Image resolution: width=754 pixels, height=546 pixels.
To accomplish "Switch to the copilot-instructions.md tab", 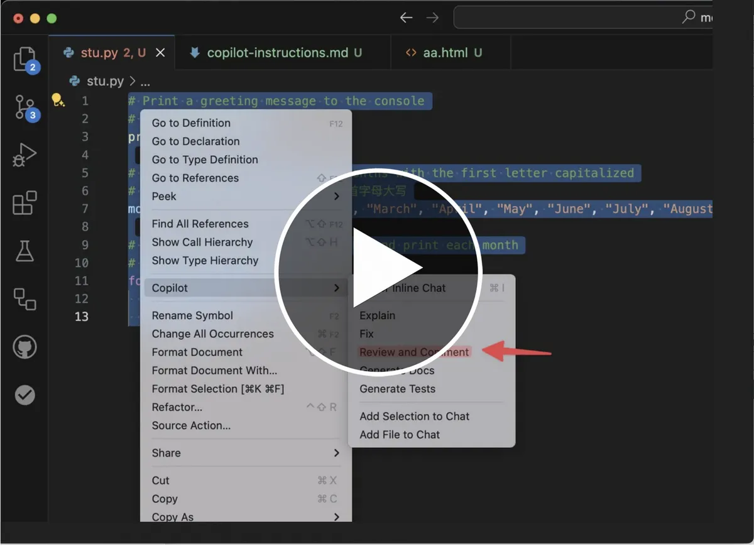I will 276,53.
